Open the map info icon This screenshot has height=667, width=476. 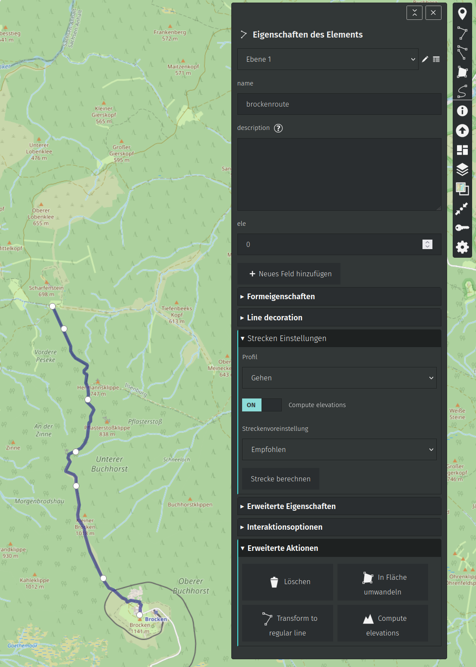tap(462, 111)
